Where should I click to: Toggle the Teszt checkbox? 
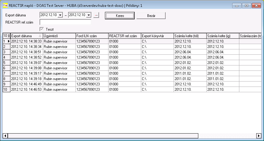click(42, 29)
